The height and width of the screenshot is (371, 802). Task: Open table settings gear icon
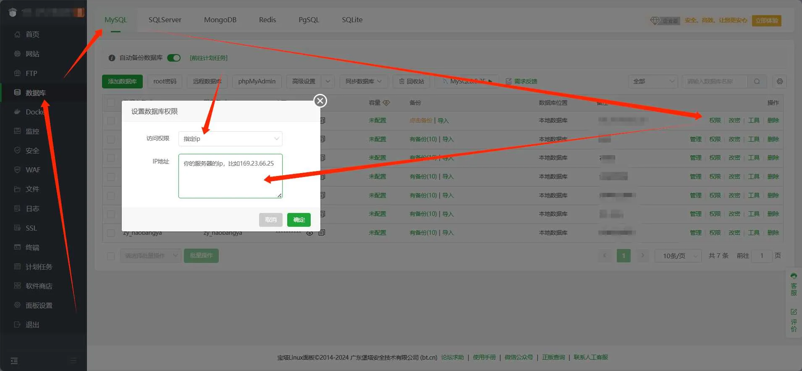point(780,81)
